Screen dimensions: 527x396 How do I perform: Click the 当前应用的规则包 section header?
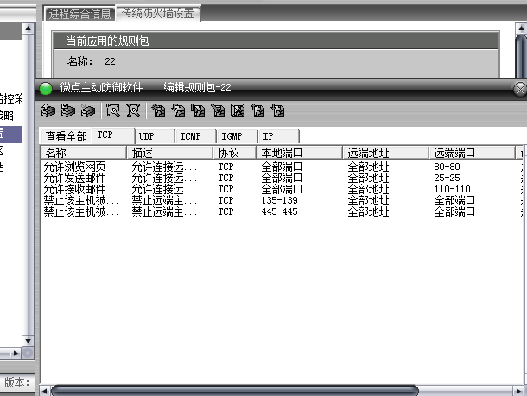tap(276, 41)
